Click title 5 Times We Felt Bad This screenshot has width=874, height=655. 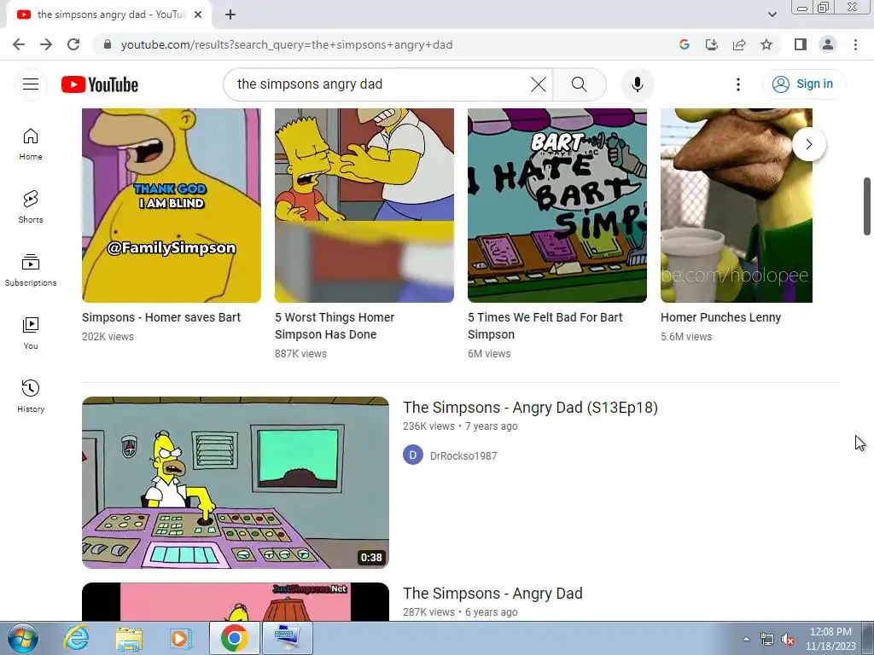point(545,326)
